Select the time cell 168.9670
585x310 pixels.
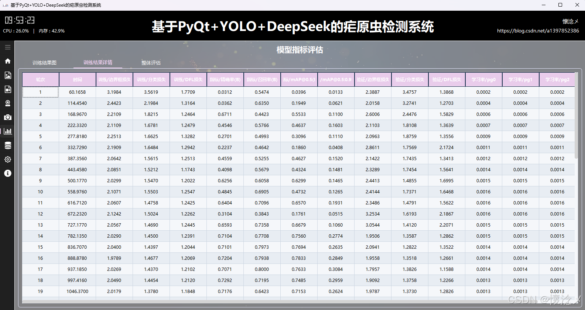tap(78, 114)
